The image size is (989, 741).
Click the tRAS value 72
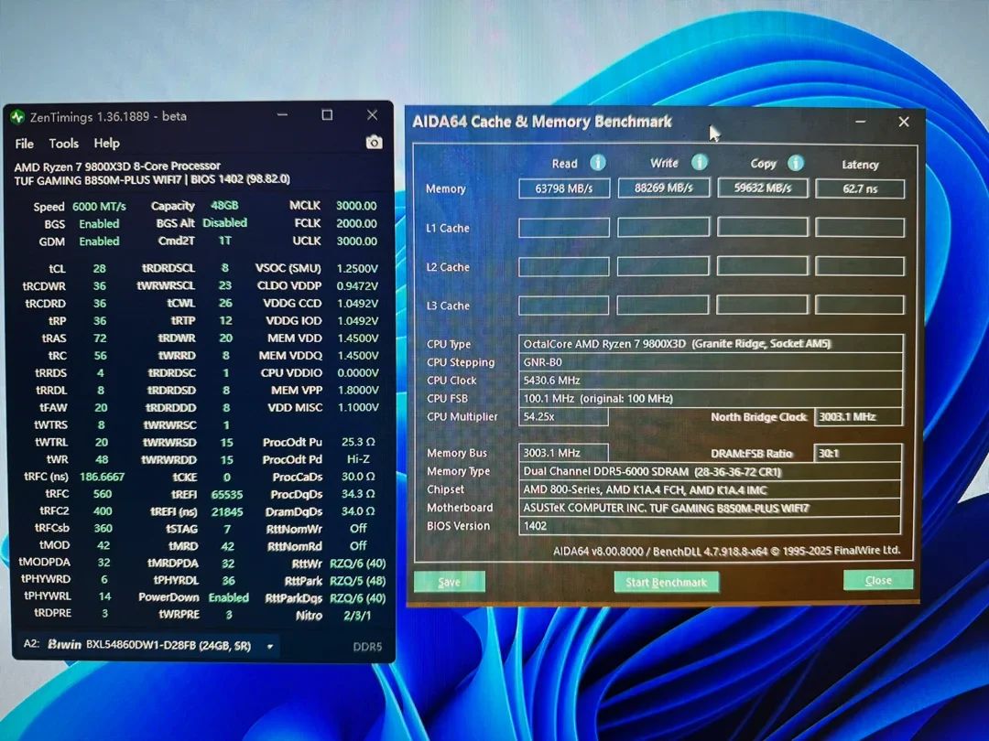click(x=100, y=338)
